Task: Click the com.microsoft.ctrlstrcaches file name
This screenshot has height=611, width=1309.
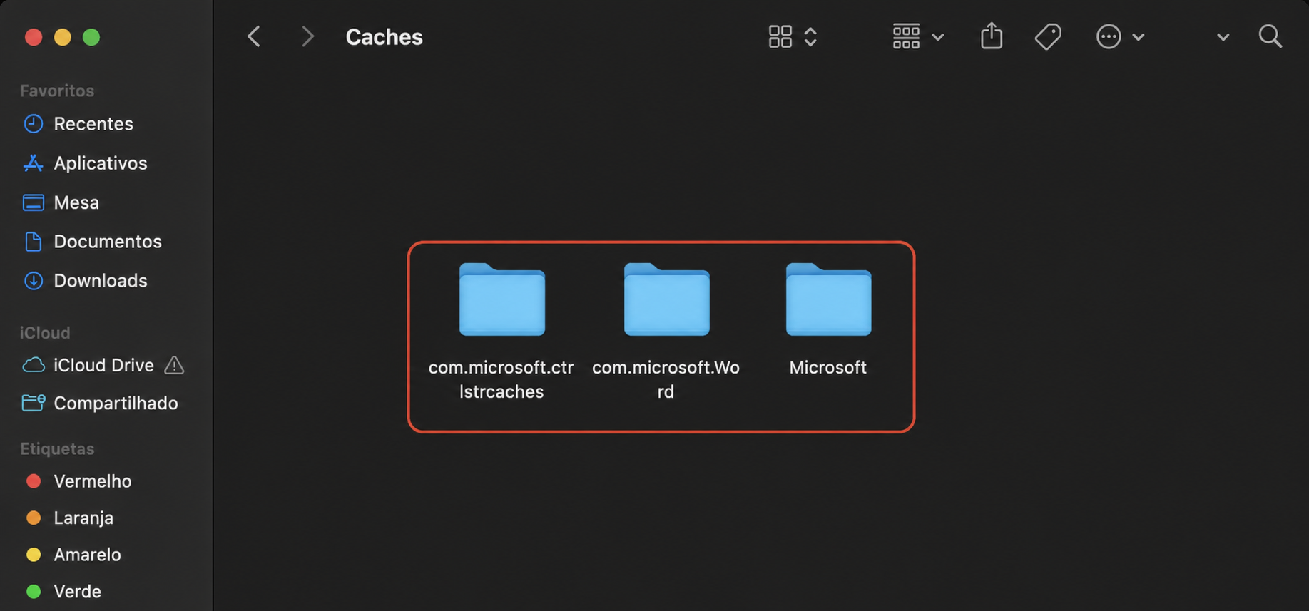Action: 501,379
